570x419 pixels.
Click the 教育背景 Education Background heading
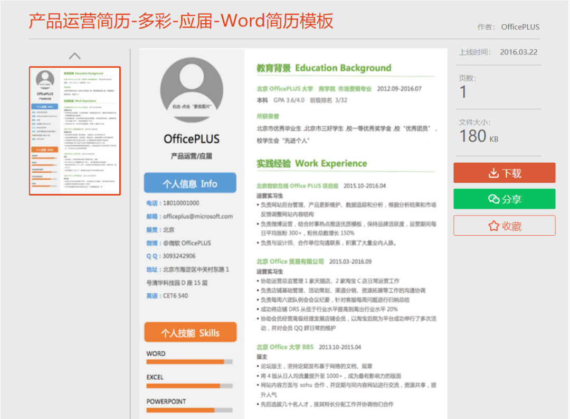324,68
